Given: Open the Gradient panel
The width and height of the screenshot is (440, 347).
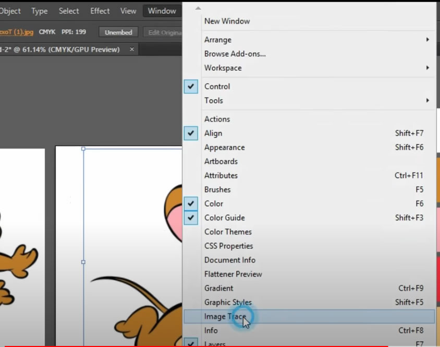Looking at the screenshot, I should pyautogui.click(x=309, y=288).
